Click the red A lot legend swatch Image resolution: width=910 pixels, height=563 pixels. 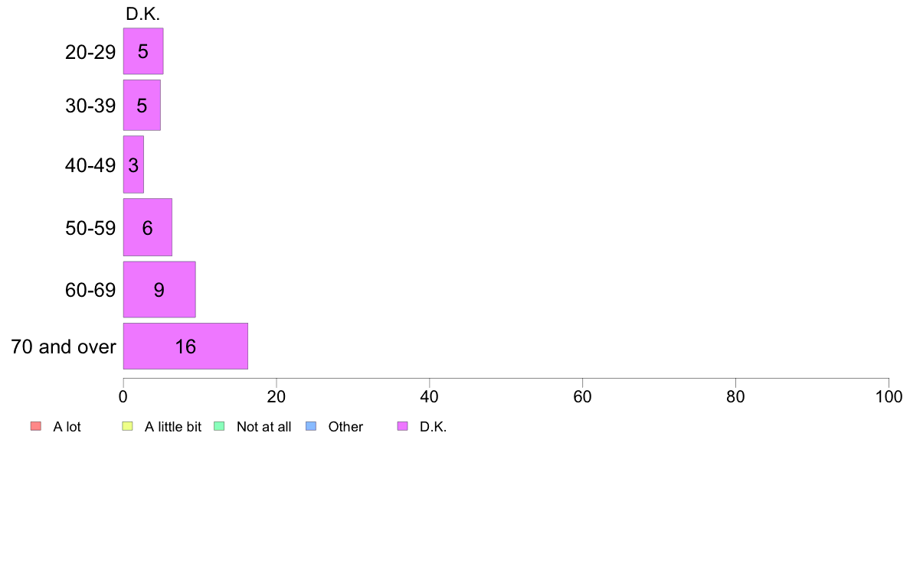pos(35,426)
